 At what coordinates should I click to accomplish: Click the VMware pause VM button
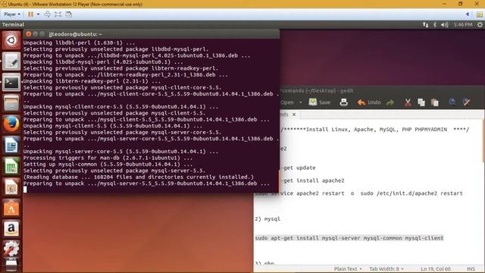click(30, 14)
